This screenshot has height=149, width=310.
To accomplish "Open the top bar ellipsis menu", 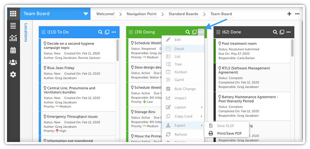I will click(297, 14).
